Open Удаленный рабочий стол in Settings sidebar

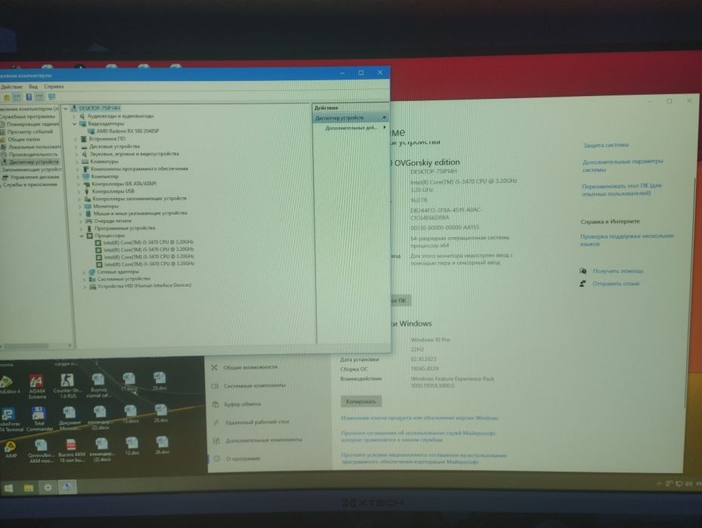[x=257, y=422]
